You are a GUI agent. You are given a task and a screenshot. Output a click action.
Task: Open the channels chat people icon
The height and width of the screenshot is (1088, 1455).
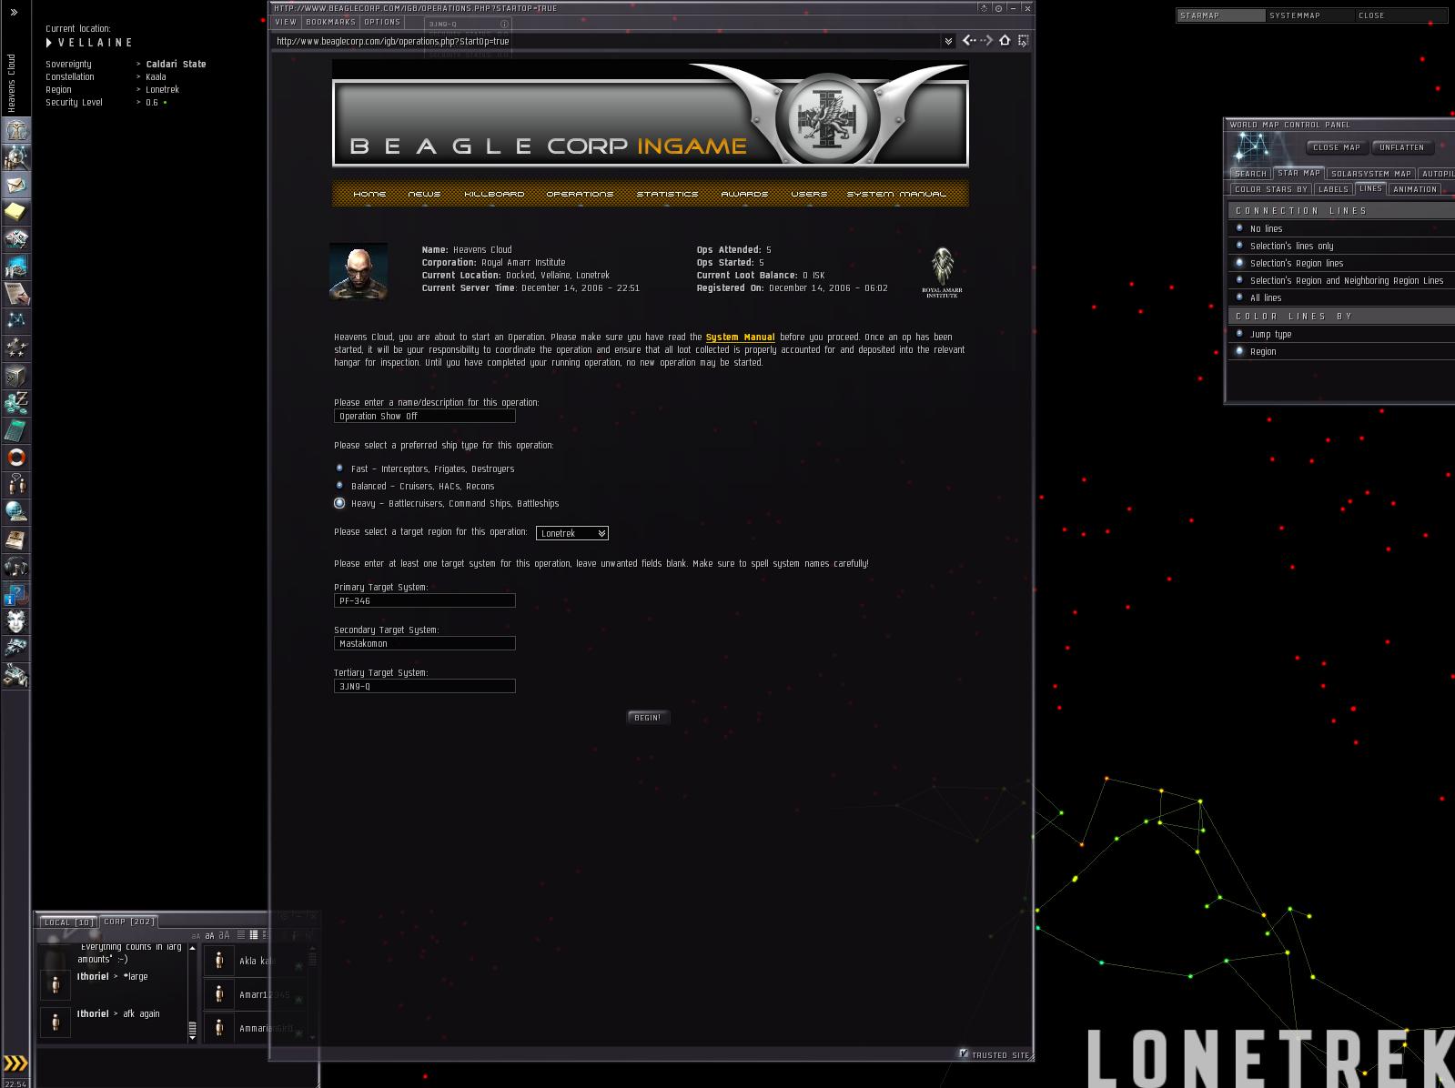pos(16,485)
